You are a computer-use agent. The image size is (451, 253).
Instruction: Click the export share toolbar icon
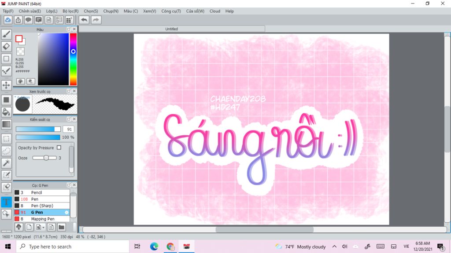[x=18, y=20]
